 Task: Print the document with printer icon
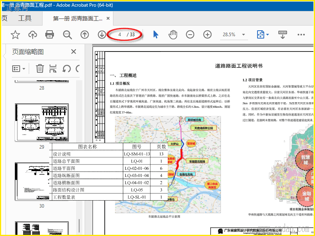tap(50, 35)
